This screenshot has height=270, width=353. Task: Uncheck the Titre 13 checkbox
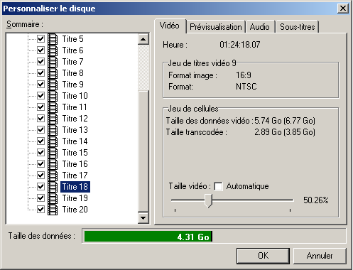point(40,129)
